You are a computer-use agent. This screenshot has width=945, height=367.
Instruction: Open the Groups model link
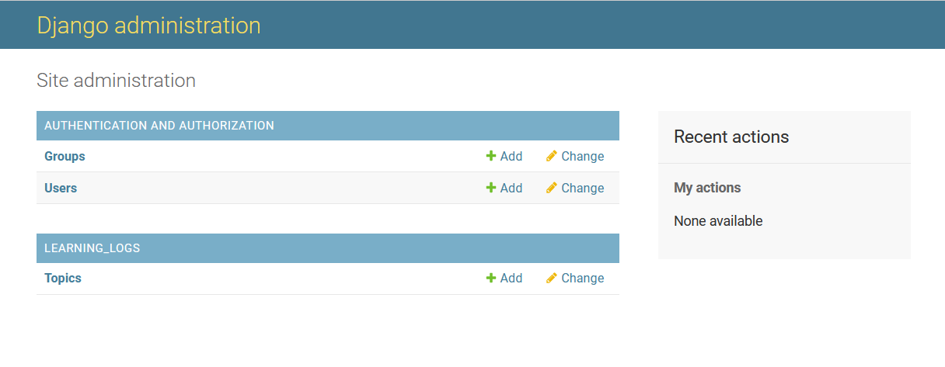click(65, 156)
